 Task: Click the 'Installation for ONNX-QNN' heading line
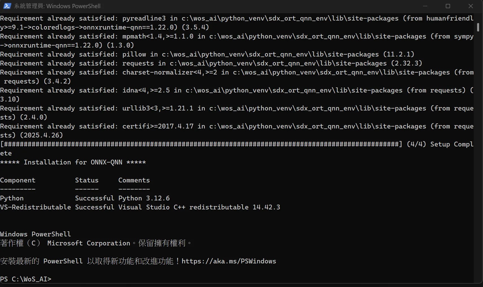(73, 162)
